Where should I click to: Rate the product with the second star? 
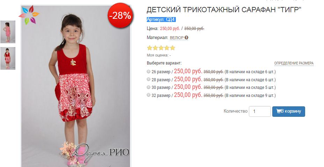155,48
